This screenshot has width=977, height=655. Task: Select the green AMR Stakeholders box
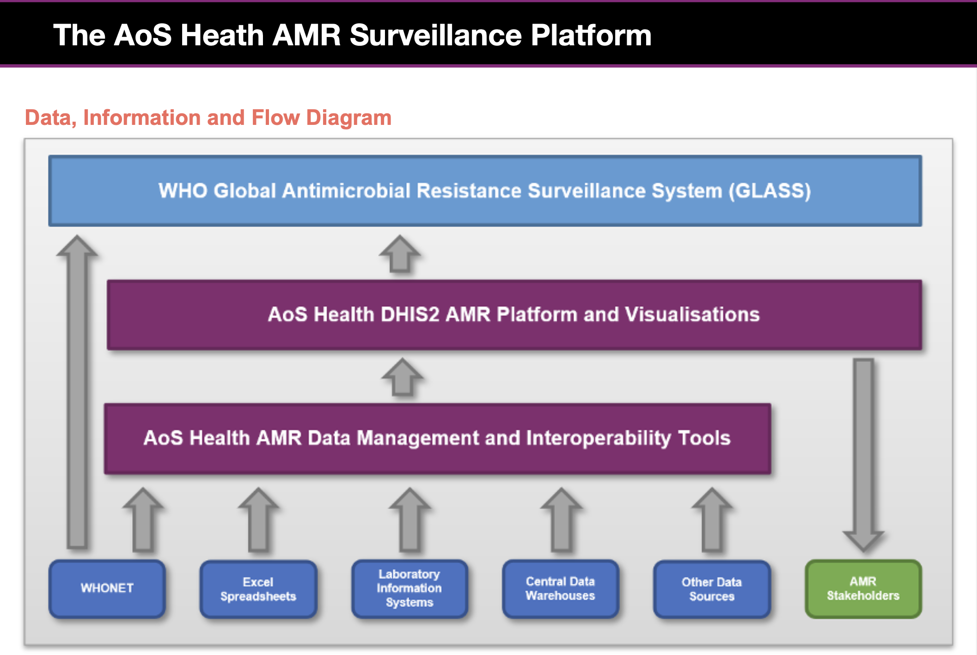click(863, 588)
